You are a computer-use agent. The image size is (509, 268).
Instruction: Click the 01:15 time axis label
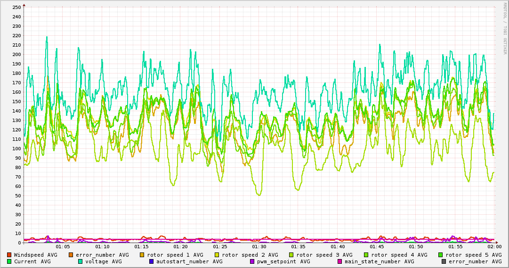[x=142, y=247]
